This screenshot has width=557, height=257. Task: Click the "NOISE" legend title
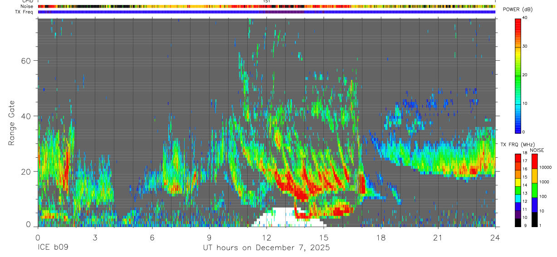(x=537, y=150)
